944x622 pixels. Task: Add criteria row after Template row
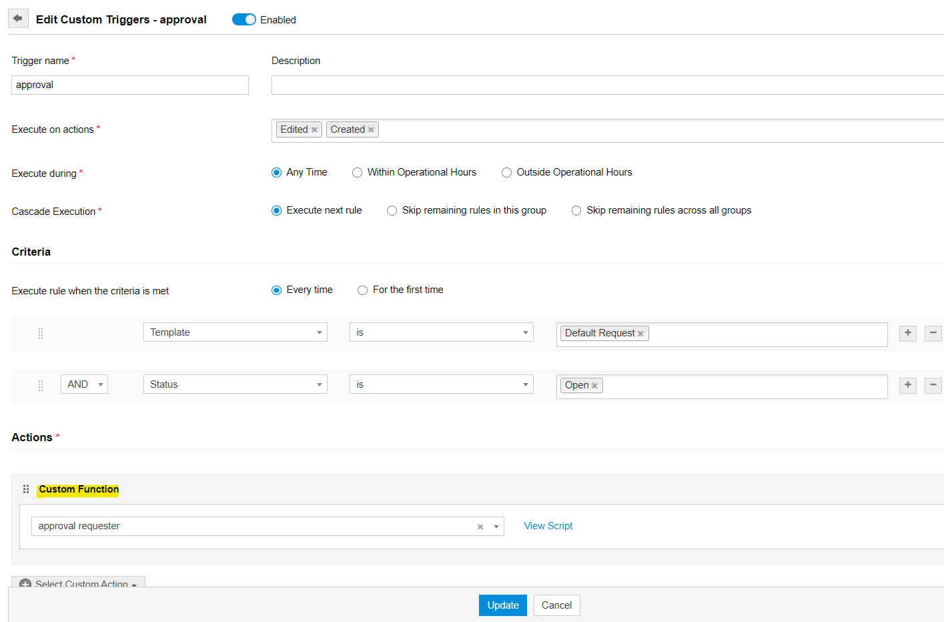click(x=907, y=333)
